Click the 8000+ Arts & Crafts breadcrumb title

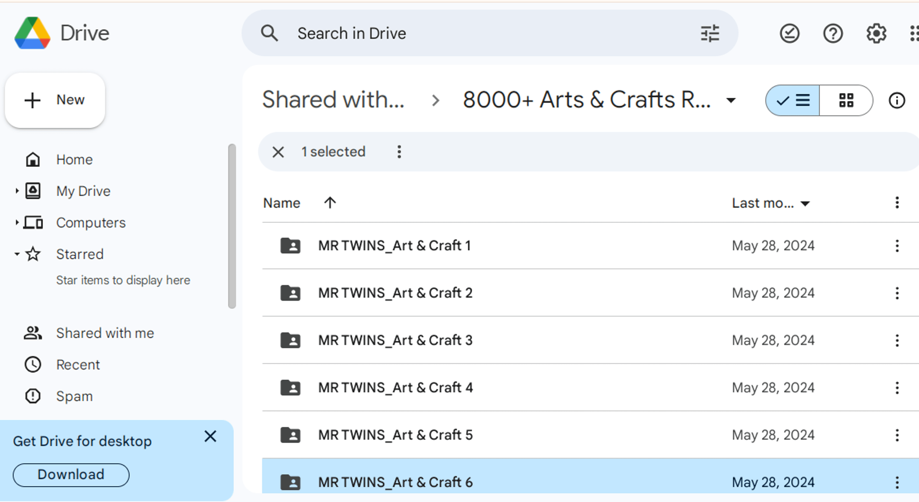pos(587,99)
